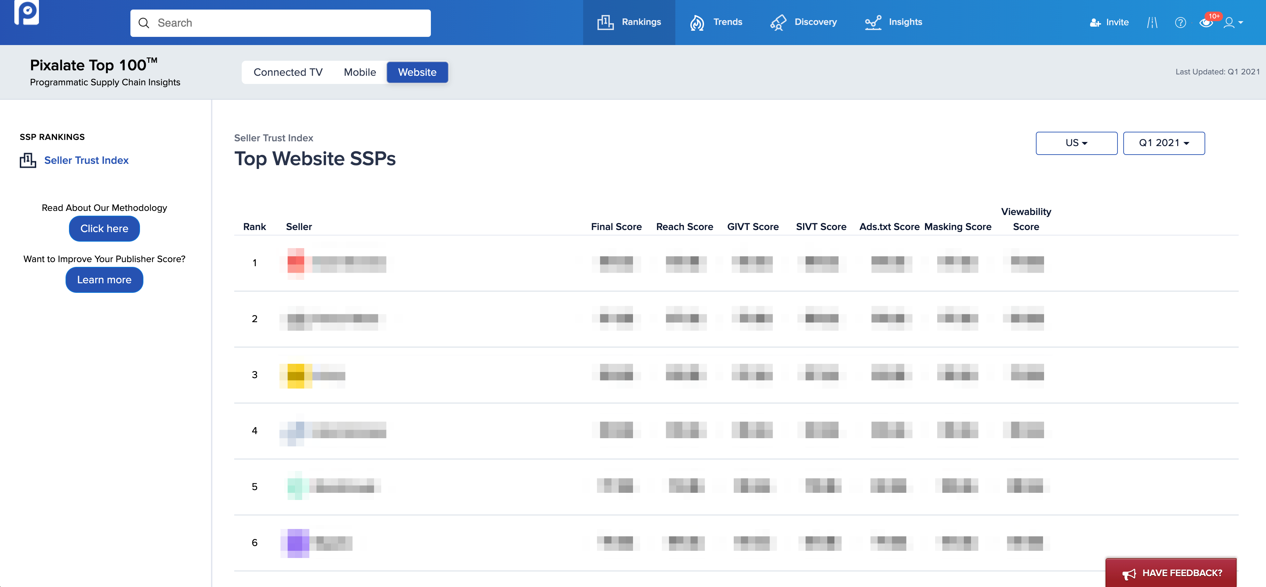Click the HAVE FEEDBACK? button
Screen dimensions: 1266x587
(1171, 573)
